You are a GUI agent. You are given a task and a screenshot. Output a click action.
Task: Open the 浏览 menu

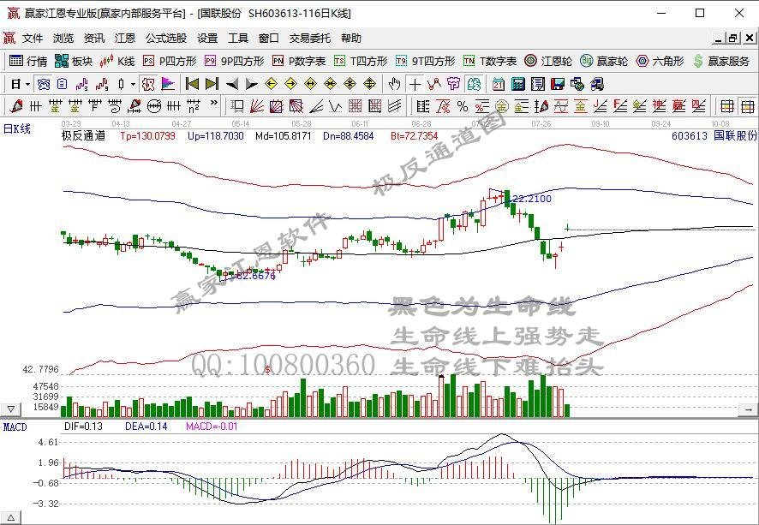pyautogui.click(x=63, y=39)
